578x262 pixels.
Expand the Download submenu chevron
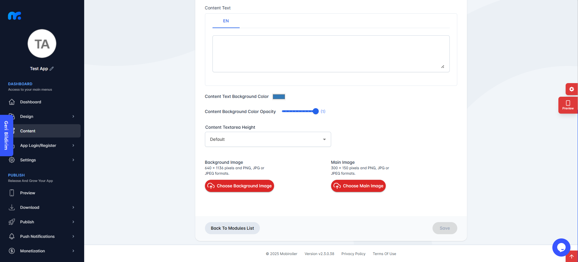point(73,207)
